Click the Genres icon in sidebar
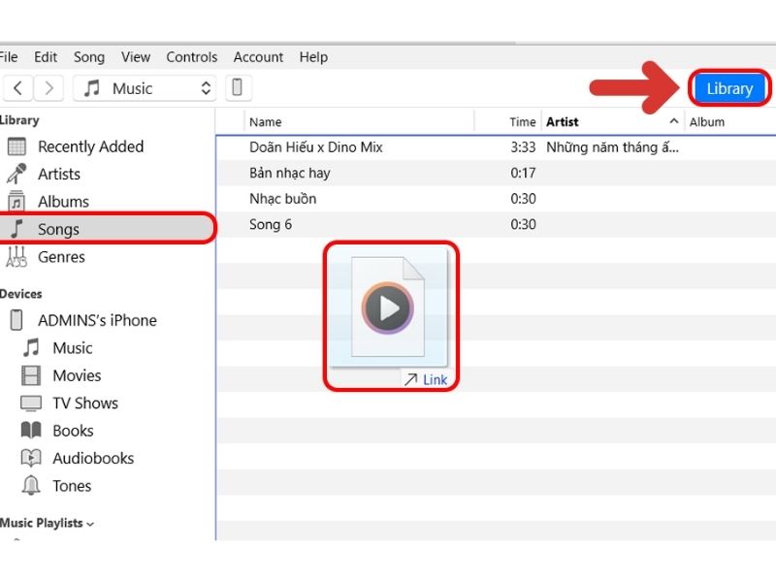This screenshot has width=776, height=582. [16, 256]
